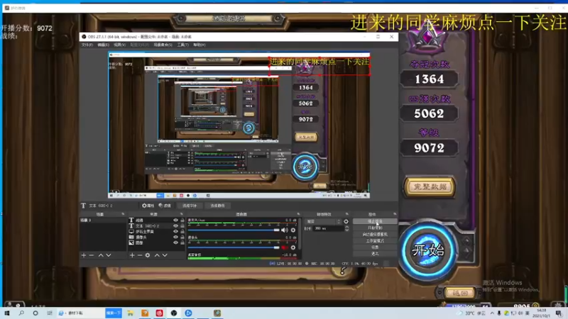Switch to OBS icon in taskbar

tap(174, 313)
